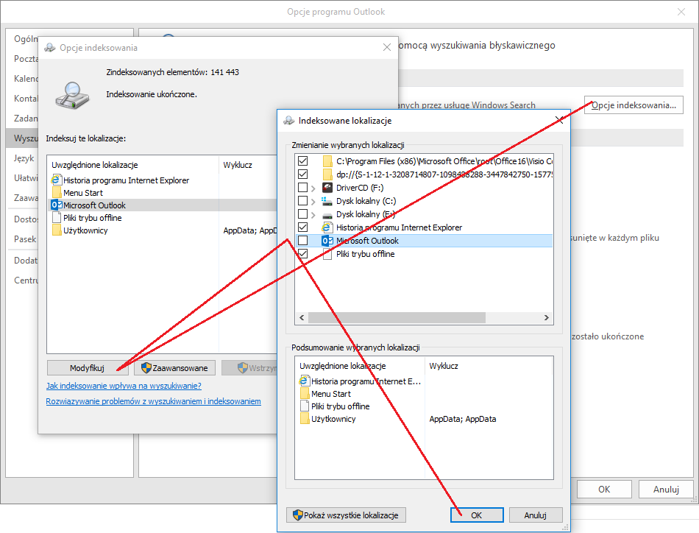Cancel the Indeksowane lokalizacje dialog
This screenshot has height=533, width=699.
coord(536,515)
